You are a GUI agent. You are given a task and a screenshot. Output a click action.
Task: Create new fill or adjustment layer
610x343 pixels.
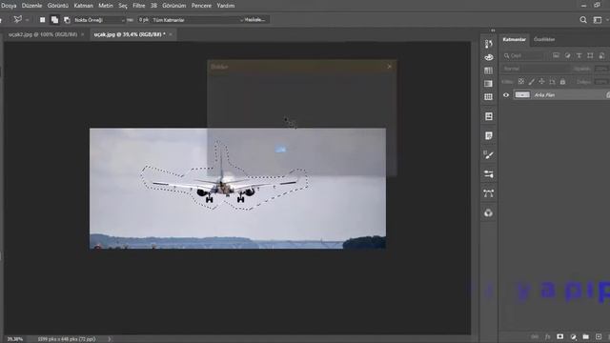(573, 336)
